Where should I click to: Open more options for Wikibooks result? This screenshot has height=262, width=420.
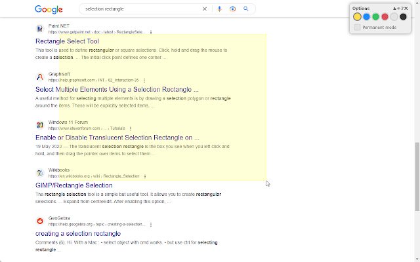coord(145,176)
